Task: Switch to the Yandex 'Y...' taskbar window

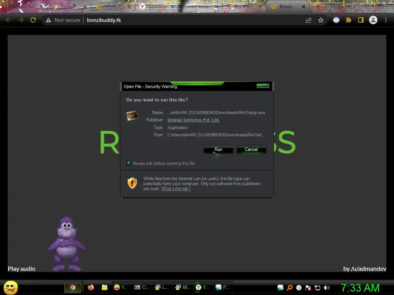Action: 203,287
